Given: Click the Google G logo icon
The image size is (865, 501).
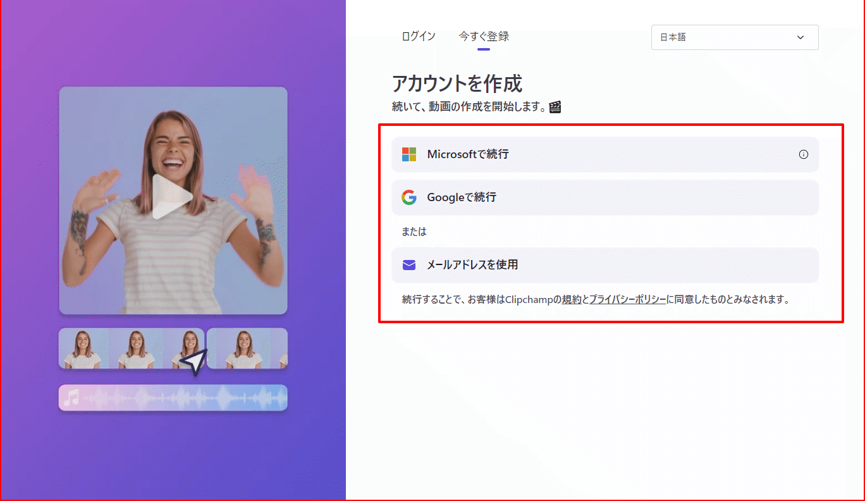Looking at the screenshot, I should click(x=409, y=197).
